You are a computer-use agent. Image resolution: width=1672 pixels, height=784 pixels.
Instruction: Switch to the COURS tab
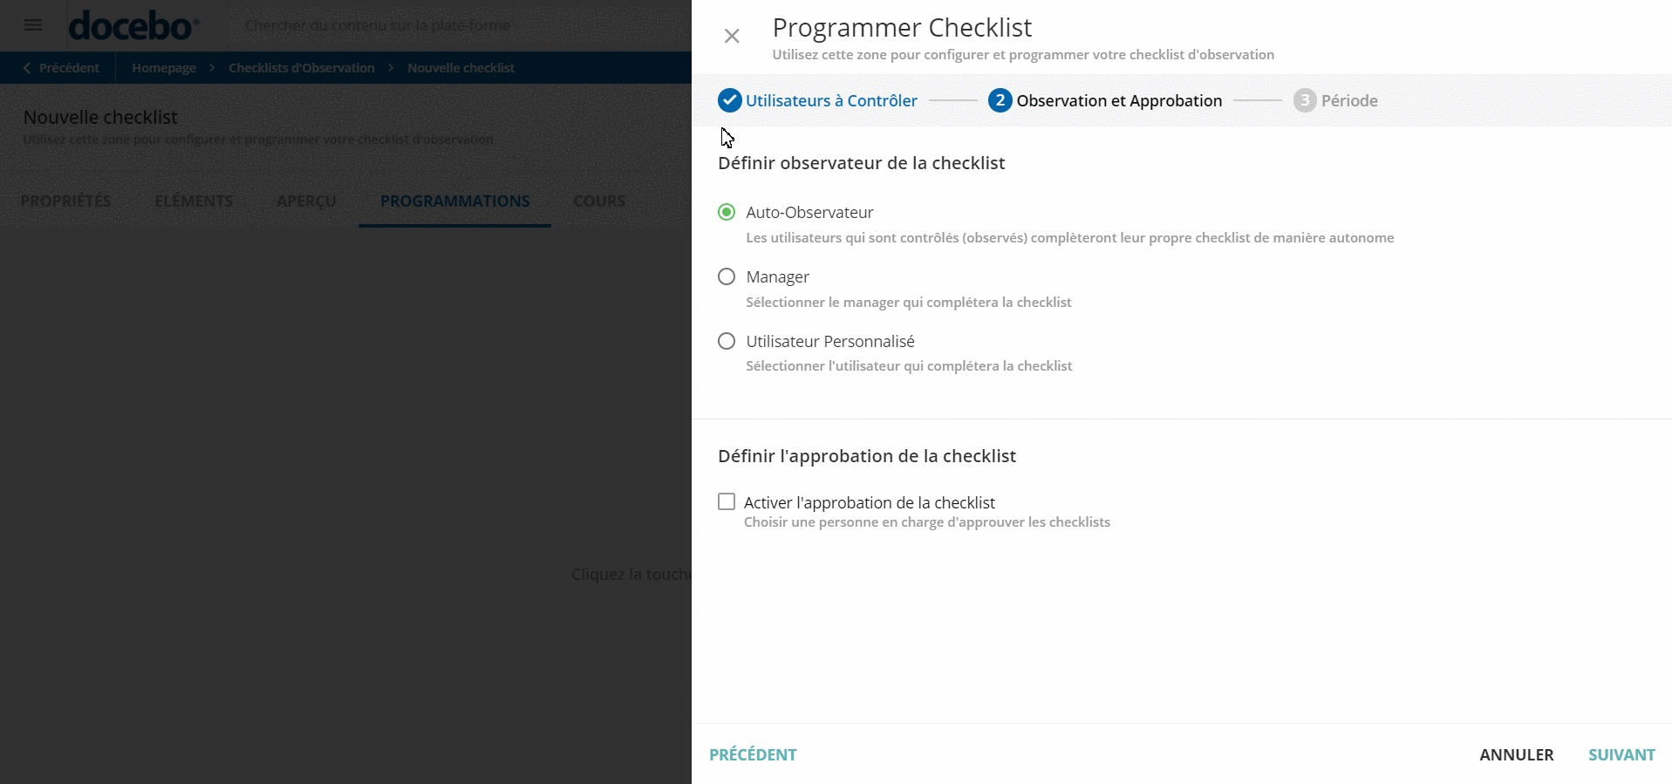tap(598, 201)
